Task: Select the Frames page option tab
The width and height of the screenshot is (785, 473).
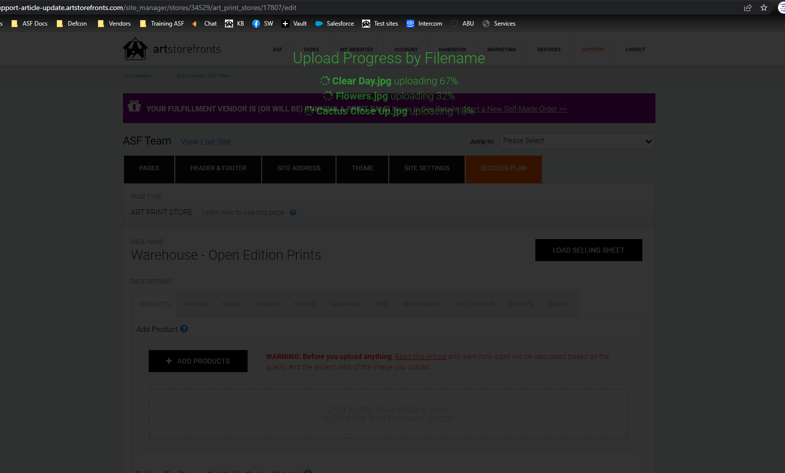Action: (268, 304)
